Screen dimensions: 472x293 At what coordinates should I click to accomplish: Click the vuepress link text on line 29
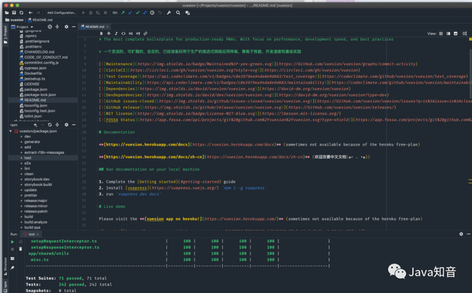tap(137, 188)
